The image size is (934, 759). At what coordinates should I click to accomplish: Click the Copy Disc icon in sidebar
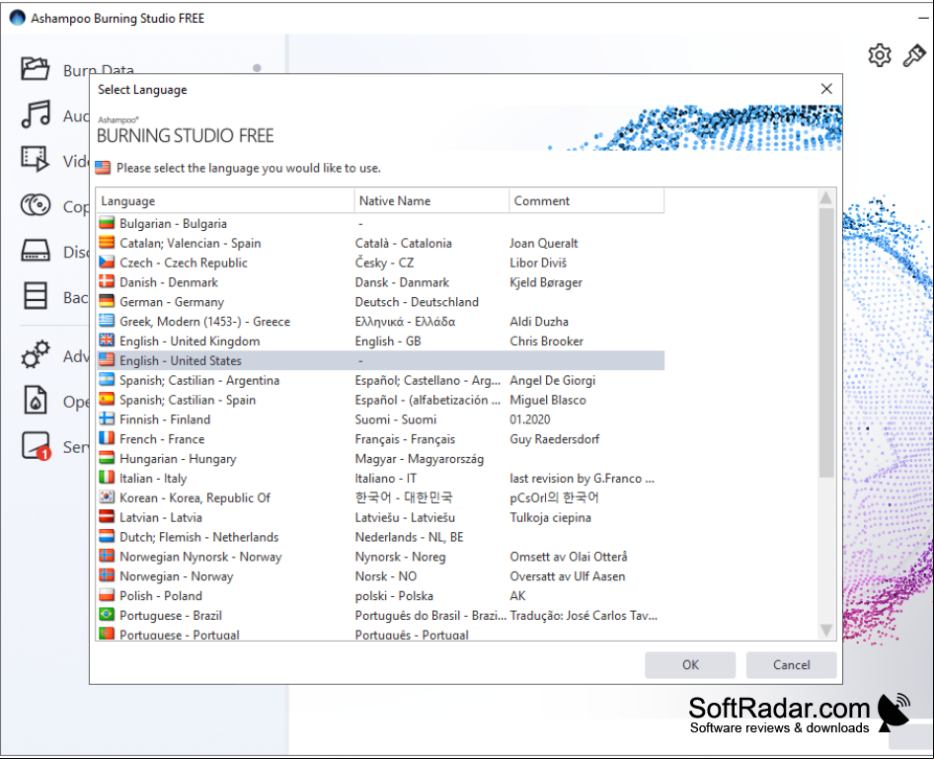point(36,205)
